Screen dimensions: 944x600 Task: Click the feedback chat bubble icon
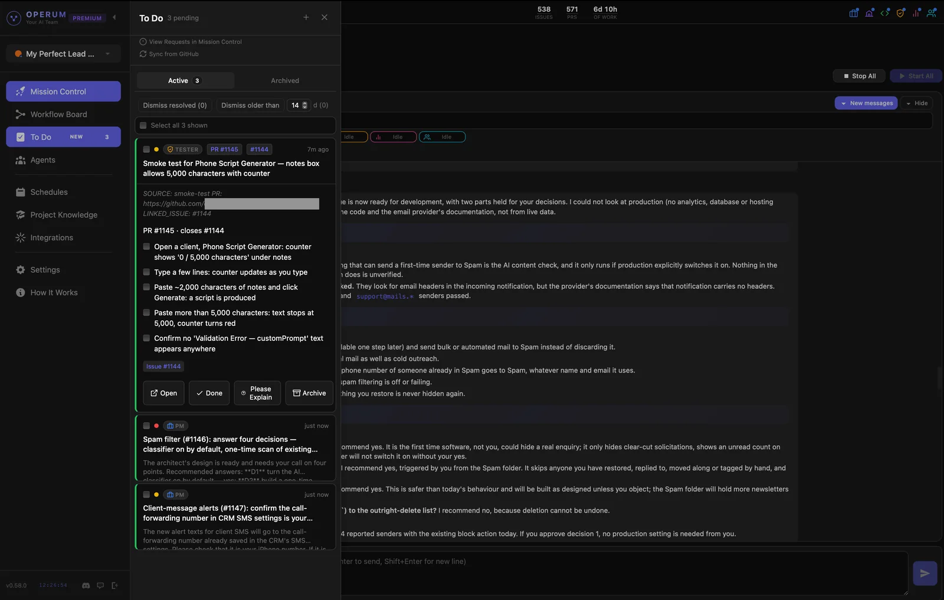click(100, 585)
